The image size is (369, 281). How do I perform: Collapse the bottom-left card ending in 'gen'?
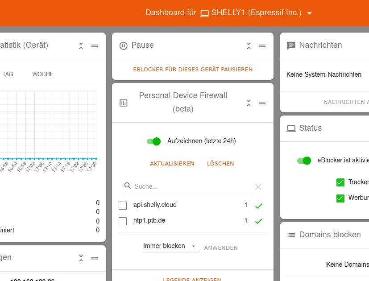(x=81, y=258)
